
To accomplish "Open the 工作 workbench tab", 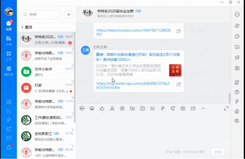I will pos(9,56).
